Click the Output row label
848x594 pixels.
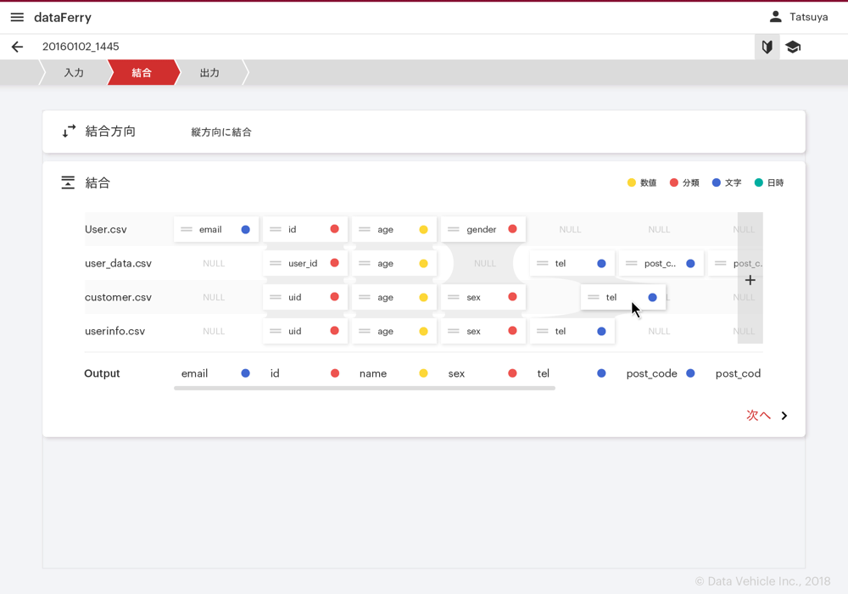[x=102, y=373]
